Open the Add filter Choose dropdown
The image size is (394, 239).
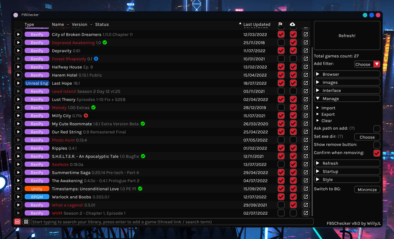tap(367, 64)
